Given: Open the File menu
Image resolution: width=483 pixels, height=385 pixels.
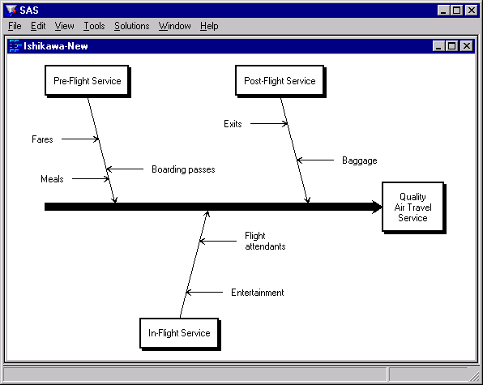Looking at the screenshot, I should pos(15,26).
